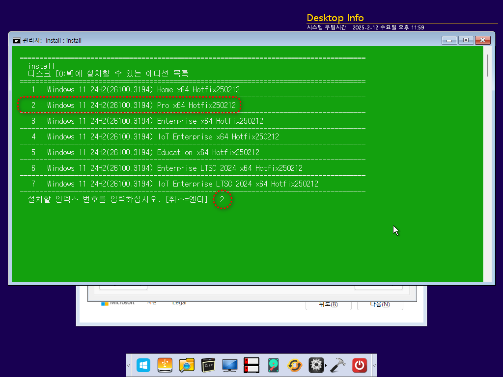503x377 pixels.
Task: Click the Legal link in setup window
Action: coord(179,303)
